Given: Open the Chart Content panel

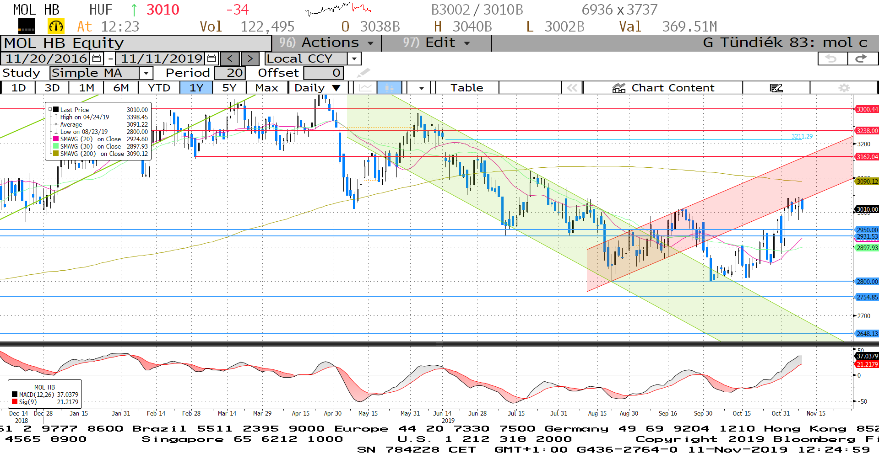Looking at the screenshot, I should coord(663,88).
